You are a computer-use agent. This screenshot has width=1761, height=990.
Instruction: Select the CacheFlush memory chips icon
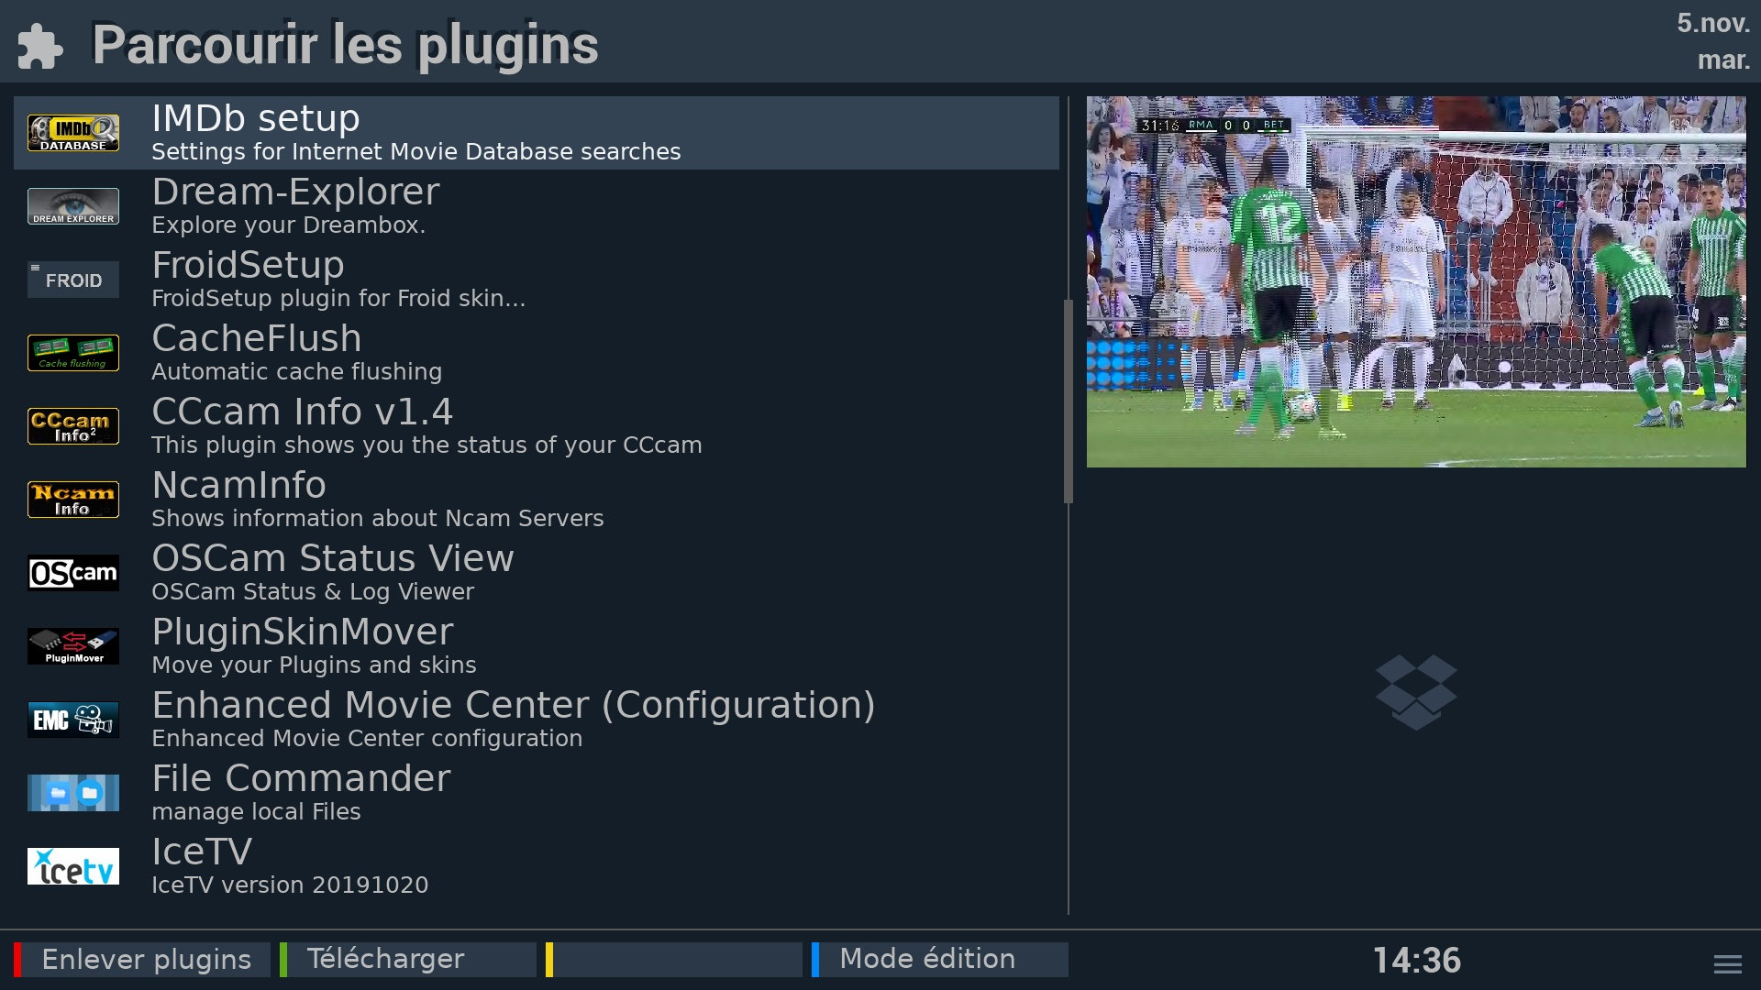(73, 353)
